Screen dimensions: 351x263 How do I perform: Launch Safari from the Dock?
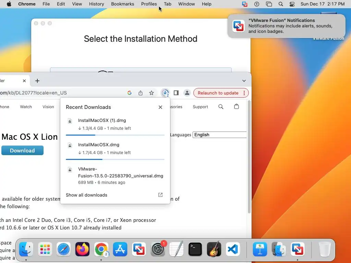tap(63, 249)
